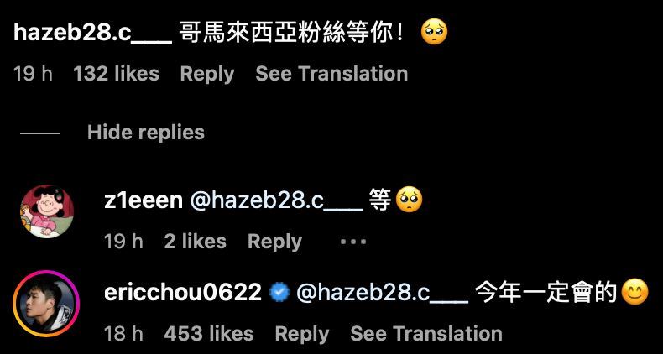Open ericchou0622's story ring avatar
This screenshot has width=663, height=354.
pos(46,304)
